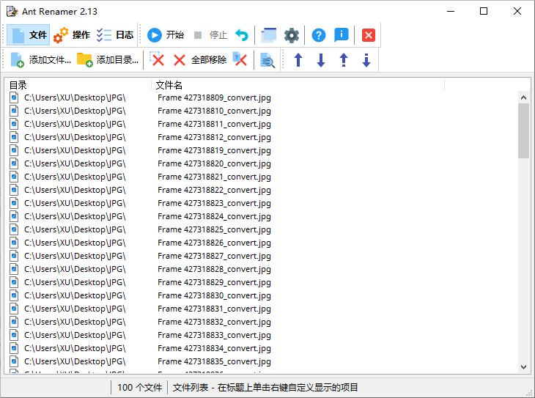Image resolution: width=535 pixels, height=398 pixels.
Task: Click 添加文件... to add files
Action: click(40, 59)
